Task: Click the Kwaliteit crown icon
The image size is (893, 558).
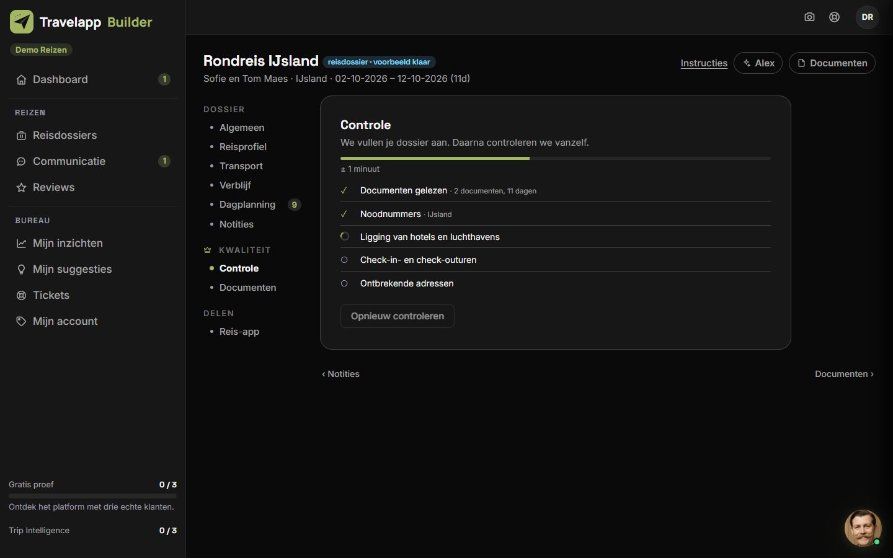Action: [x=208, y=250]
